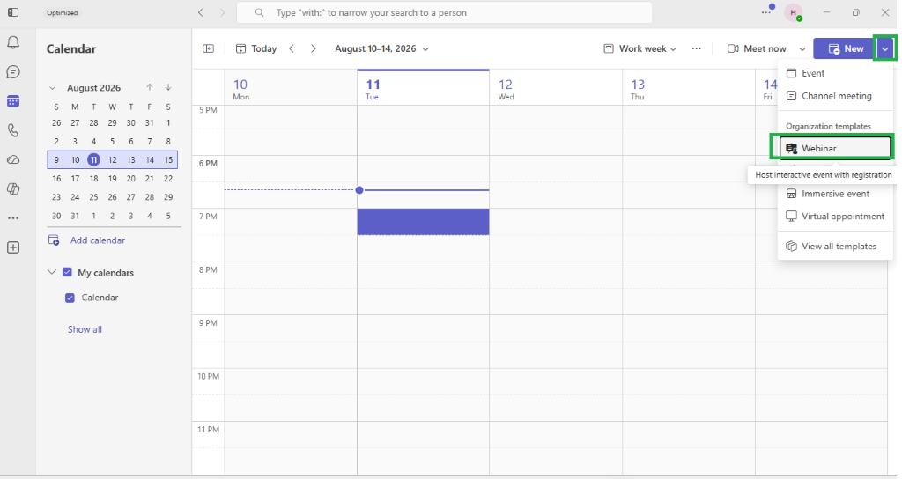Toggle the My calendars checkbox
Viewport: 902px width, 479px height.
(x=67, y=273)
